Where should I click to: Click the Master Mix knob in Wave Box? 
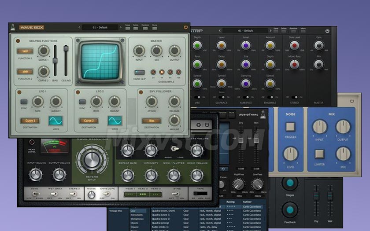click(x=157, y=51)
